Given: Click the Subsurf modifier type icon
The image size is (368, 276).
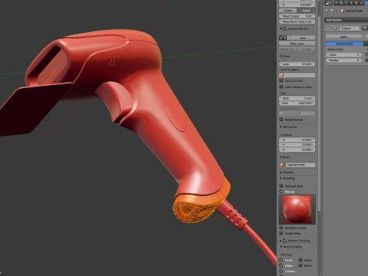Looking at the screenshot, I should (336, 28).
